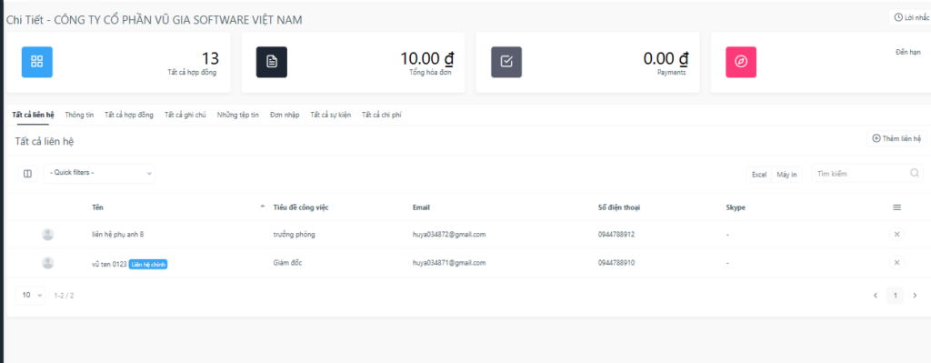Screen dimensions: 931x363
Task: Sort by Tiêu đề công việc column
Action: 301,207
